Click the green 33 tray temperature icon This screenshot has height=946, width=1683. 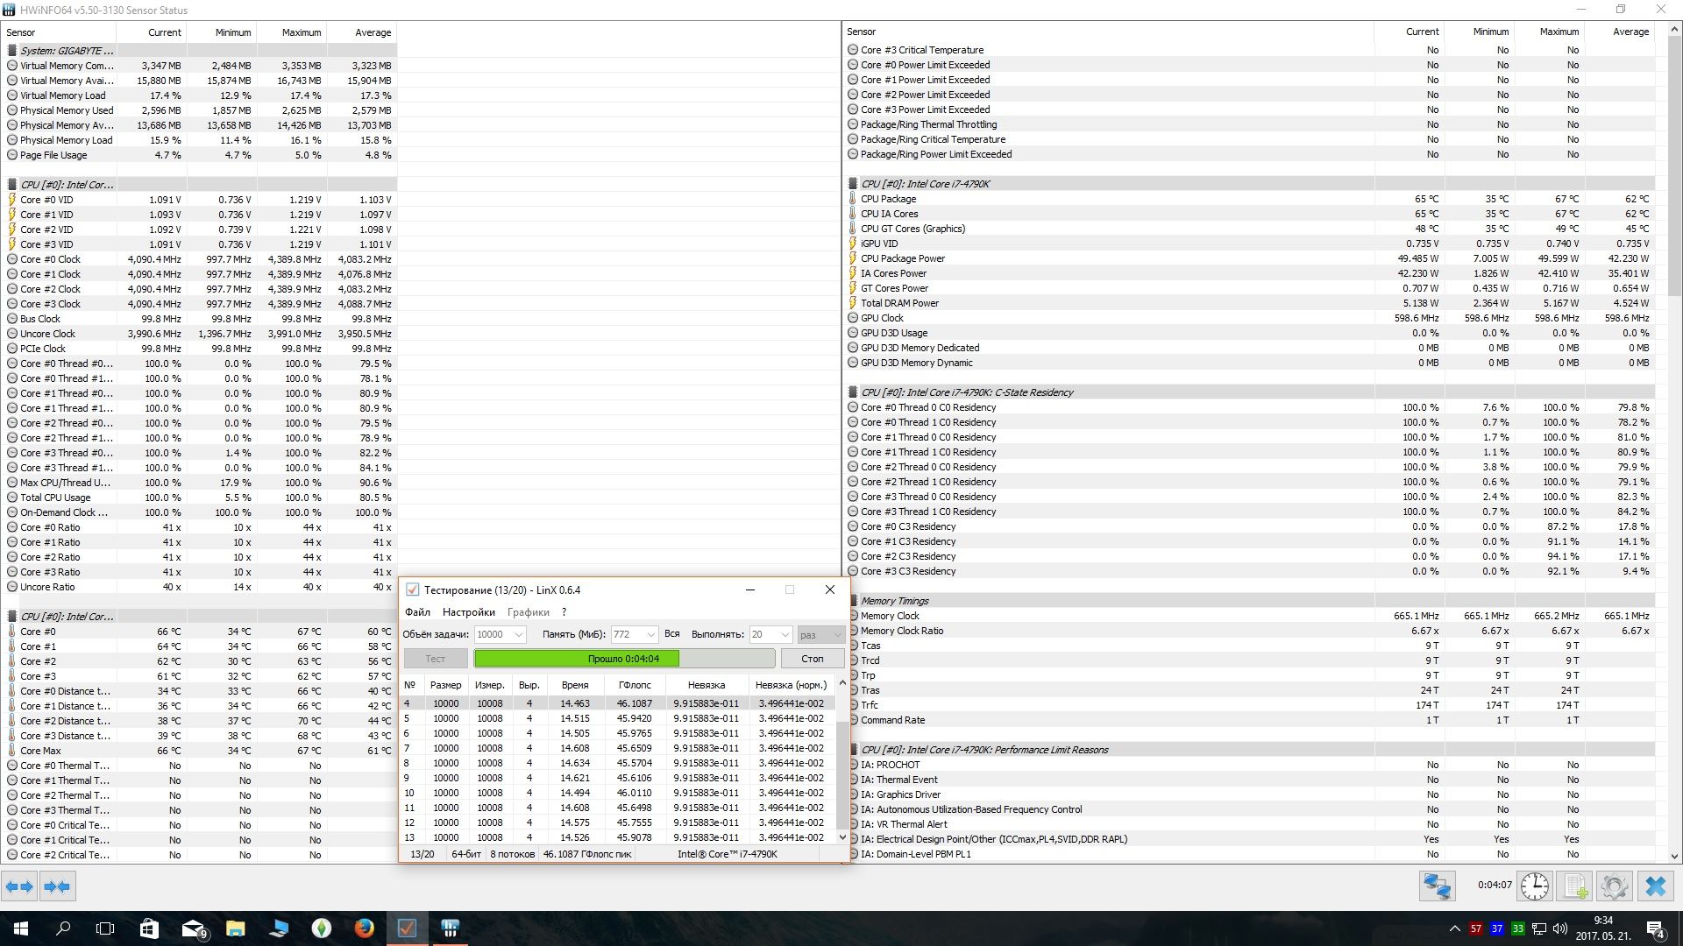point(1518,928)
